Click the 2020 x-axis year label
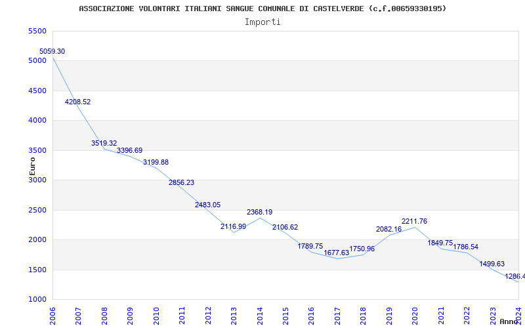 point(415,316)
